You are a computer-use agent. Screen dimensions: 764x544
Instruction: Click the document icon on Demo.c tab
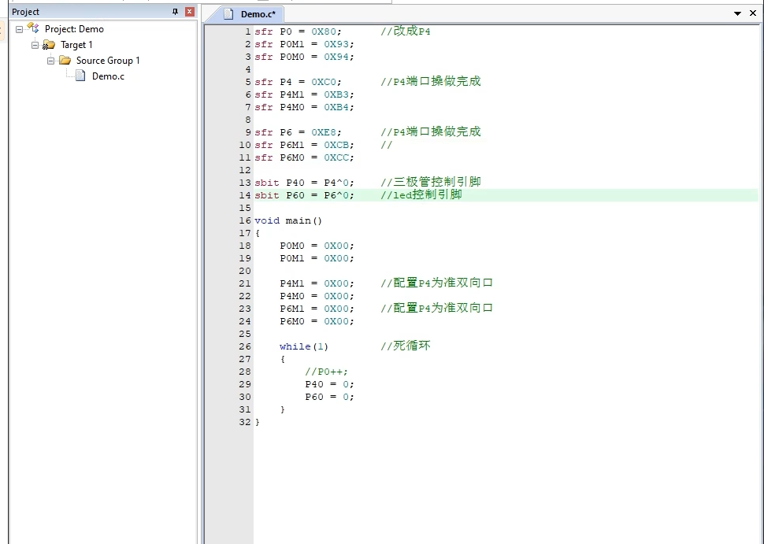click(x=228, y=14)
